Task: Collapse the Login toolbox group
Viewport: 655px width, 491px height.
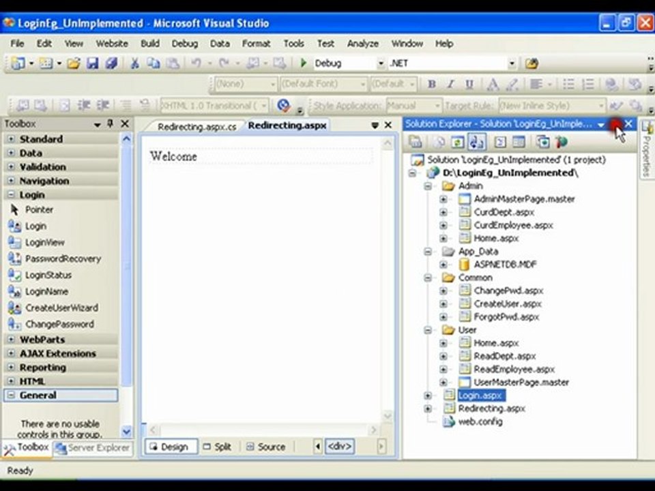Action: click(12, 194)
